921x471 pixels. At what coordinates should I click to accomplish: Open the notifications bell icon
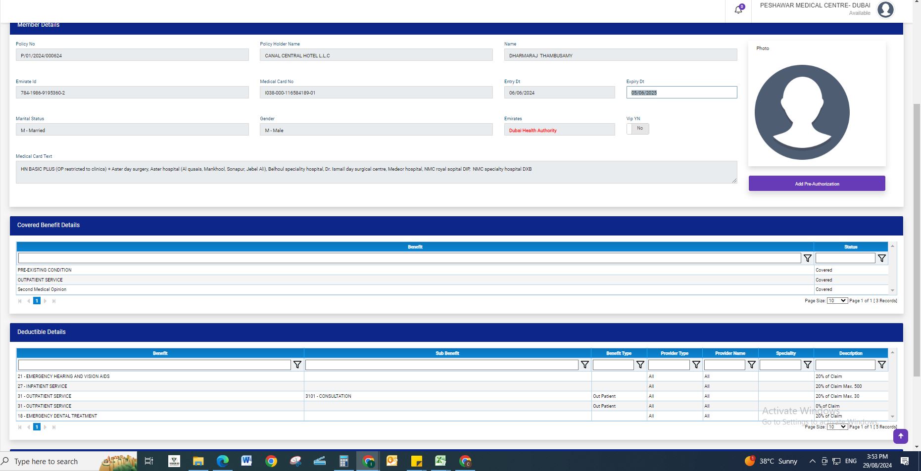738,10
